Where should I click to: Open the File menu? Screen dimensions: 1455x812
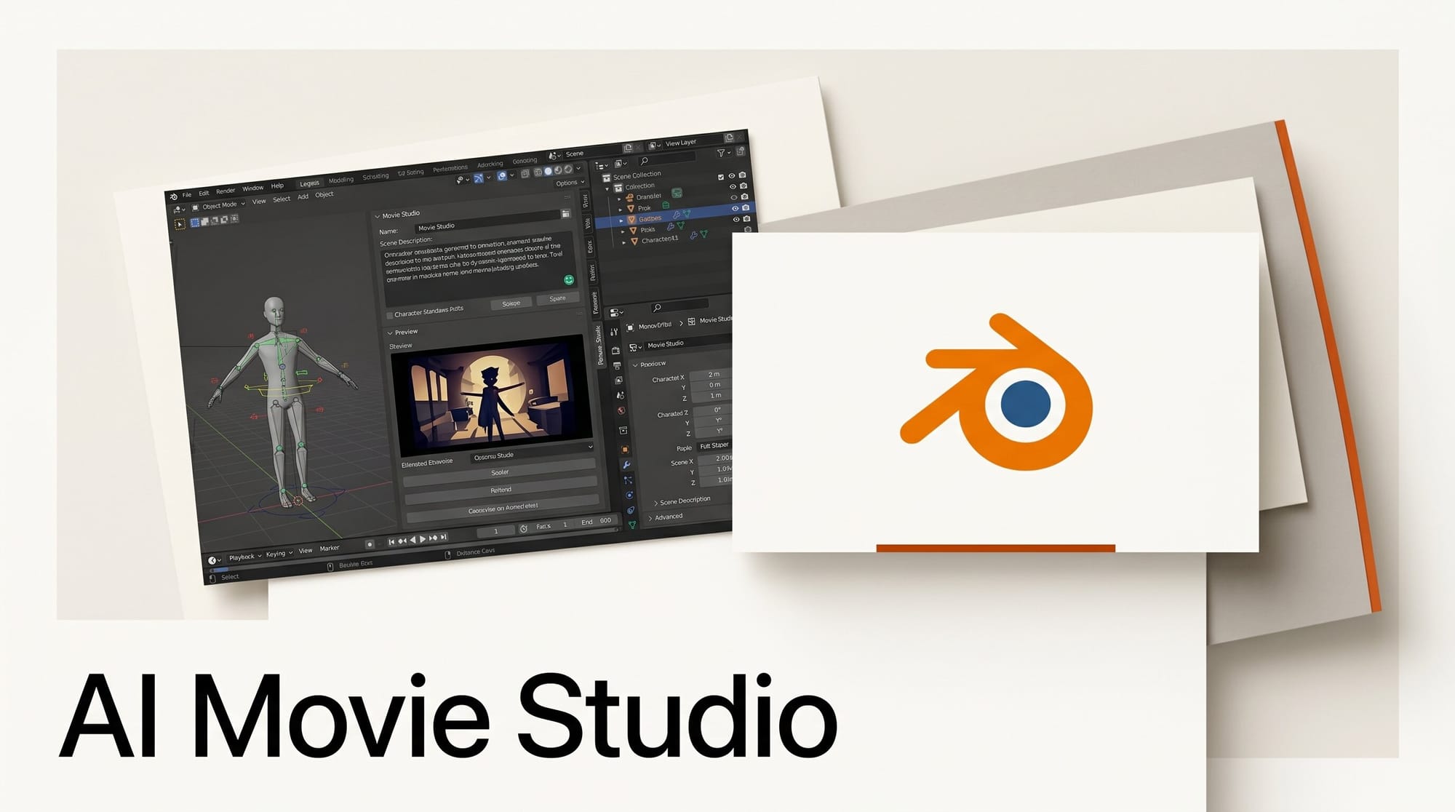click(187, 195)
